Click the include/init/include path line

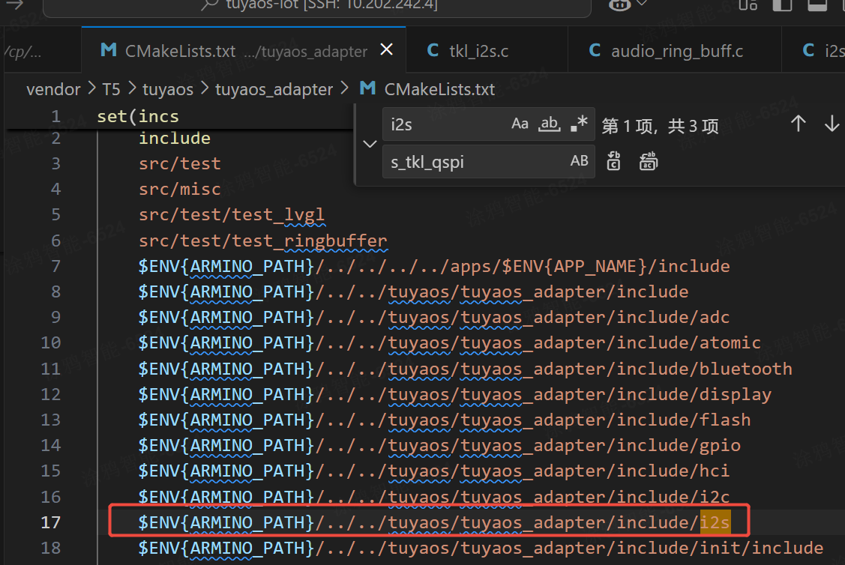pos(481,548)
